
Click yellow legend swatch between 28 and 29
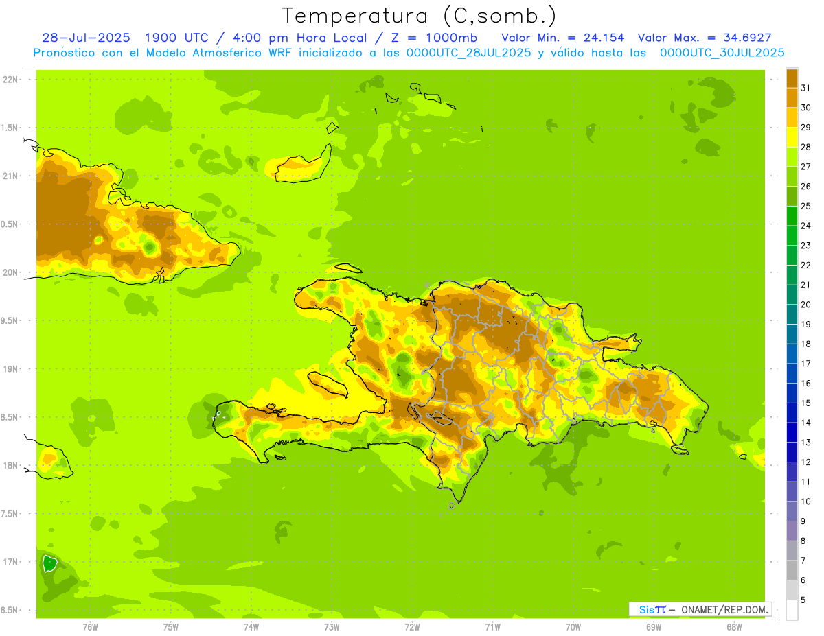pos(792,137)
